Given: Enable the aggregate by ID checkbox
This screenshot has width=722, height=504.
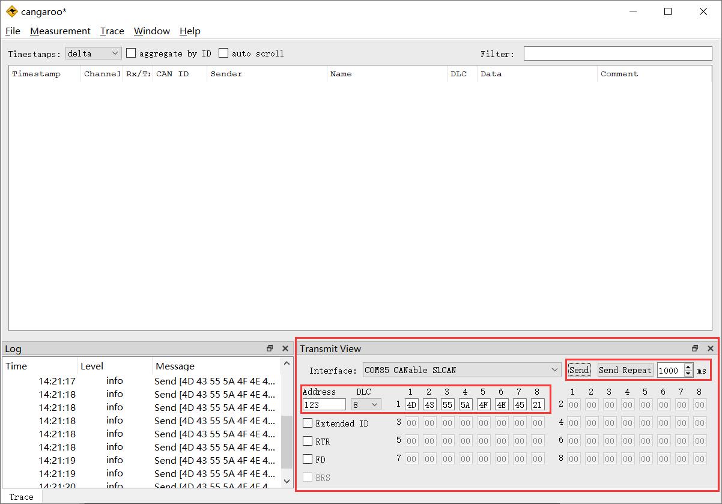Looking at the screenshot, I should 131,53.
